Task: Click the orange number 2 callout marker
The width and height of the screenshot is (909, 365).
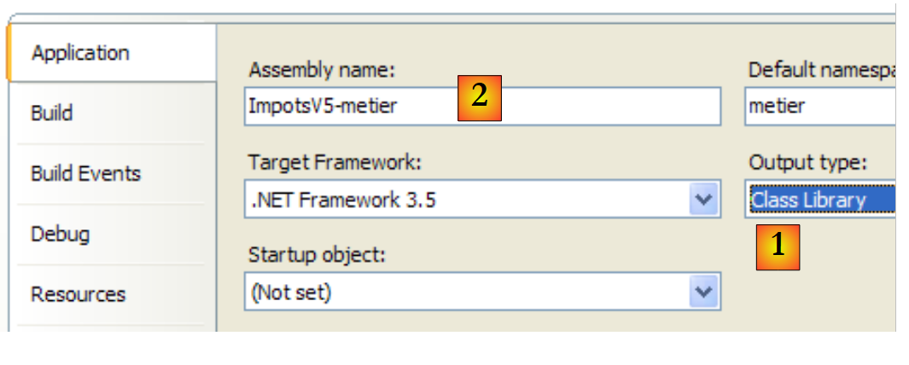Action: point(479,97)
